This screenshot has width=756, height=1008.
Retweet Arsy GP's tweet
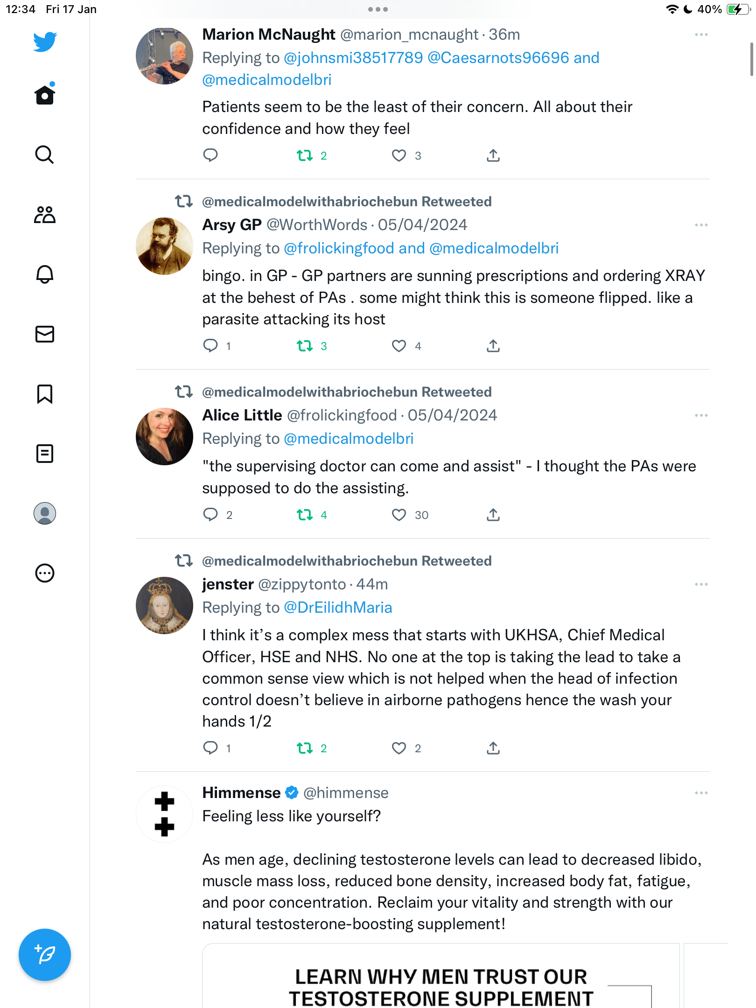tap(305, 346)
